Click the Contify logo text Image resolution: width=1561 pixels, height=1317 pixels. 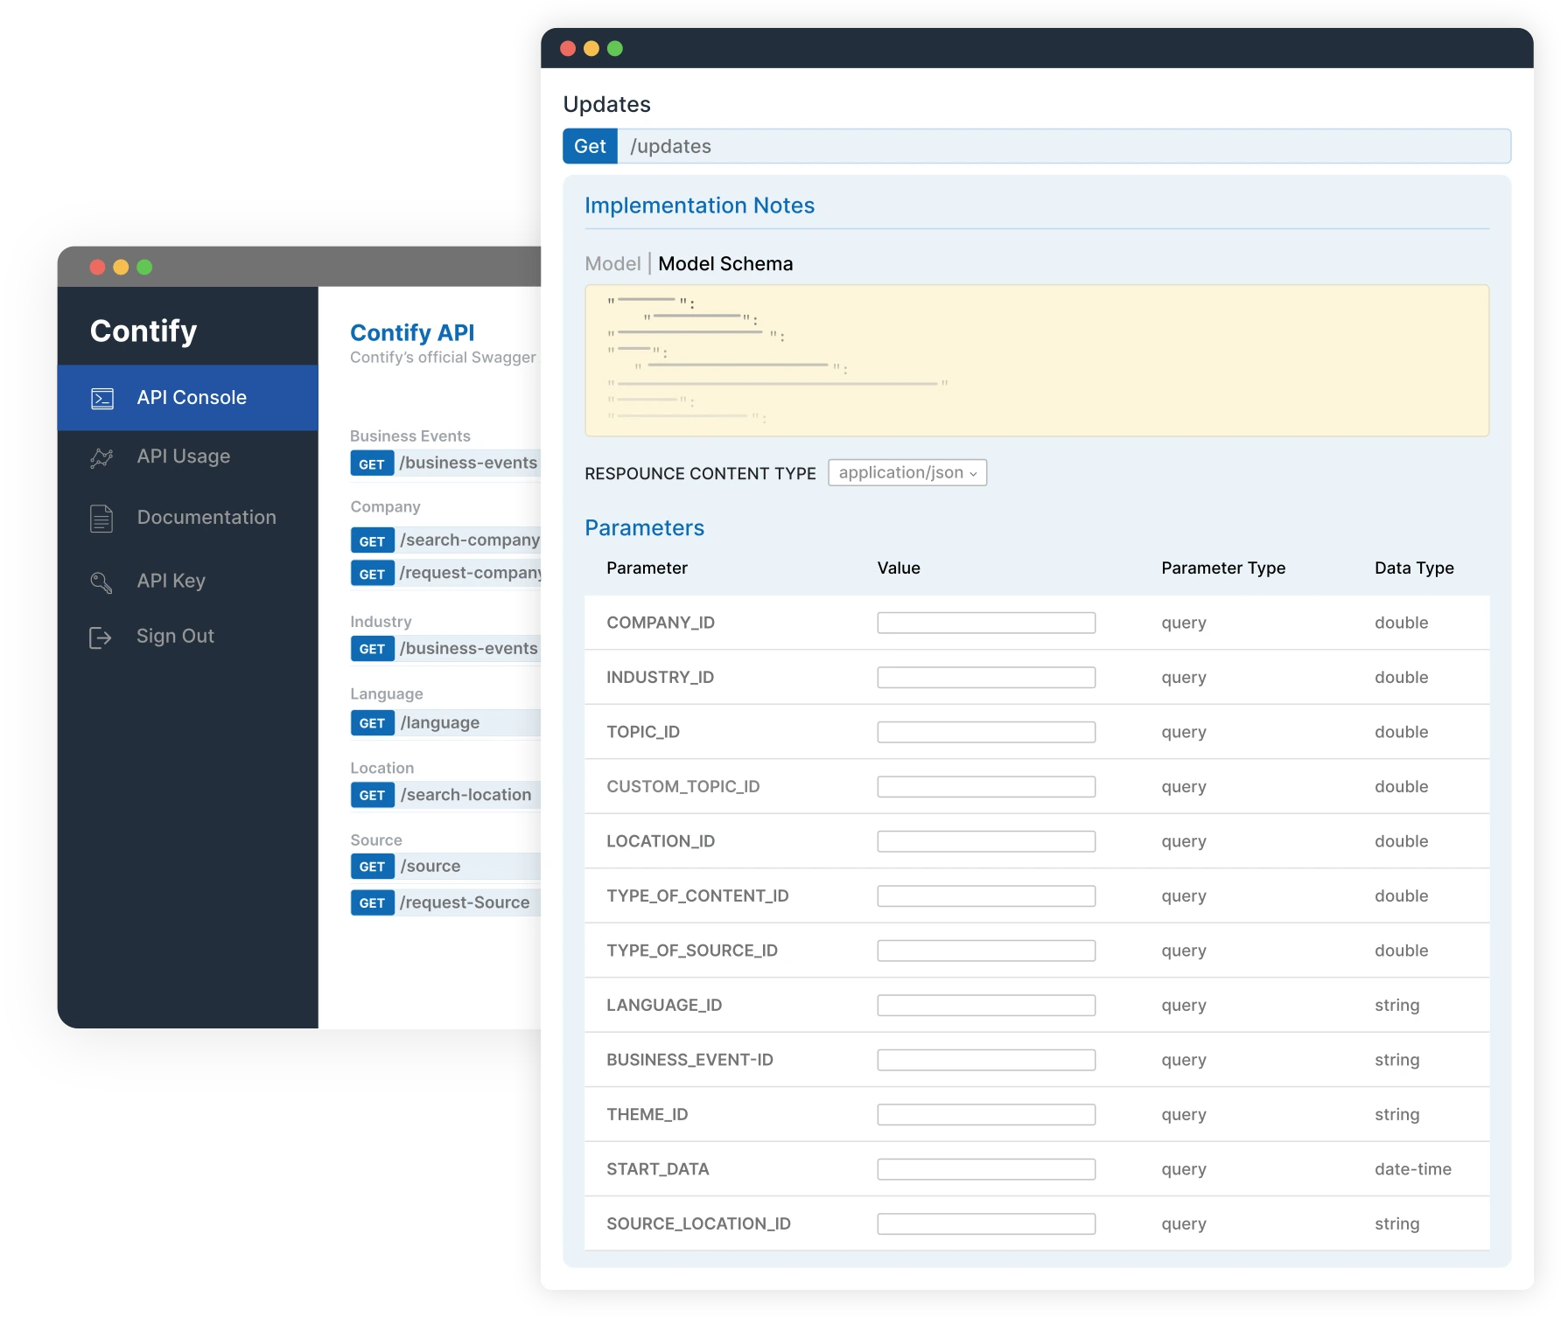pos(143,331)
